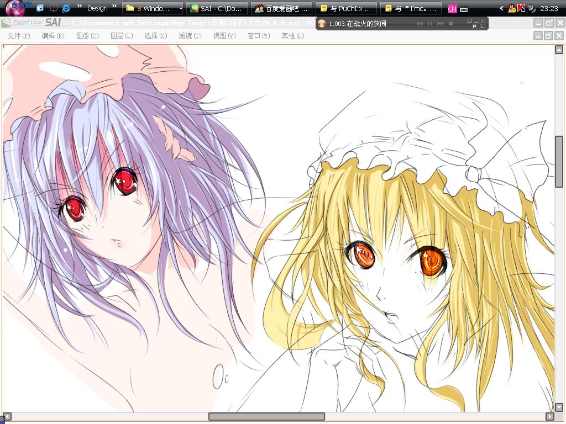566x424 pixels.
Task: Click the Design toolbar label
Action: (x=97, y=8)
